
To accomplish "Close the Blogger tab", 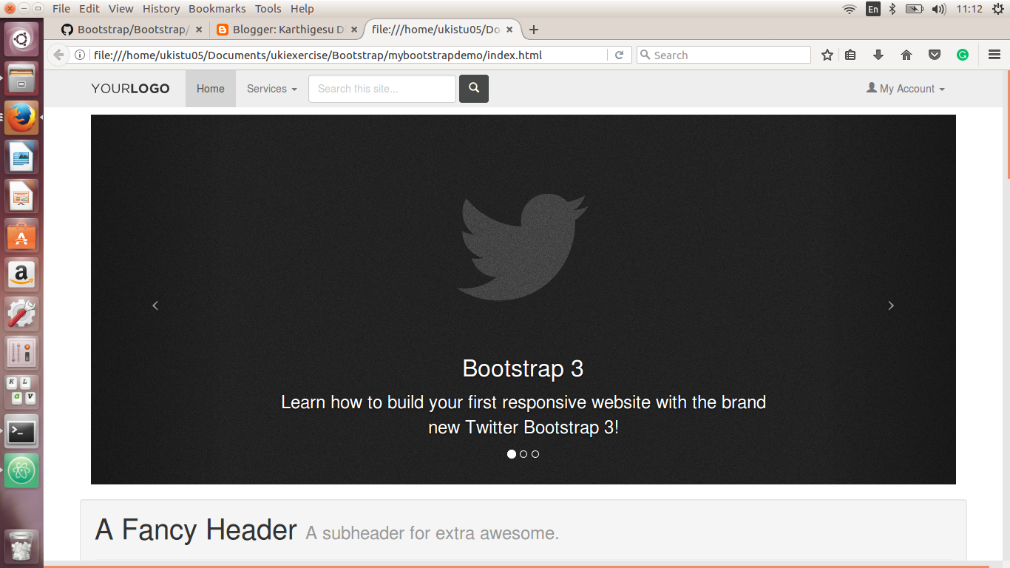I will tap(354, 30).
